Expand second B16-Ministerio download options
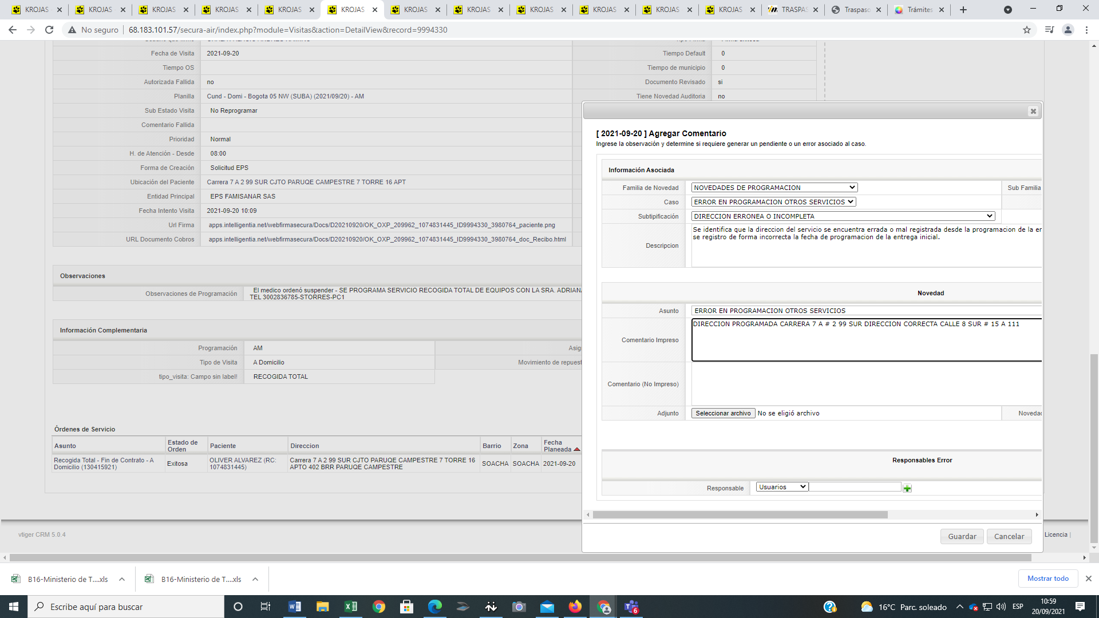Screen dimensions: 1099x618 [255, 579]
